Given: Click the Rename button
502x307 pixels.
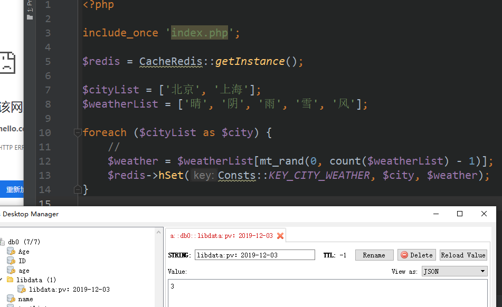Looking at the screenshot, I should (374, 255).
